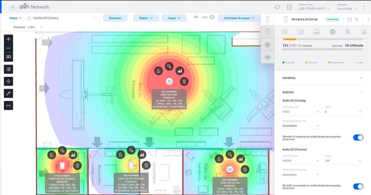Image resolution: width=371 pixels, height=195 pixels.
Task: Select the UniFi AP-SHD access point marker
Action: coord(169,81)
